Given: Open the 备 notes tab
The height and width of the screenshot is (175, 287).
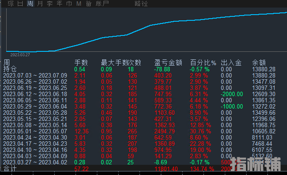Looking at the screenshot, I should pyautogui.click(x=89, y=4).
